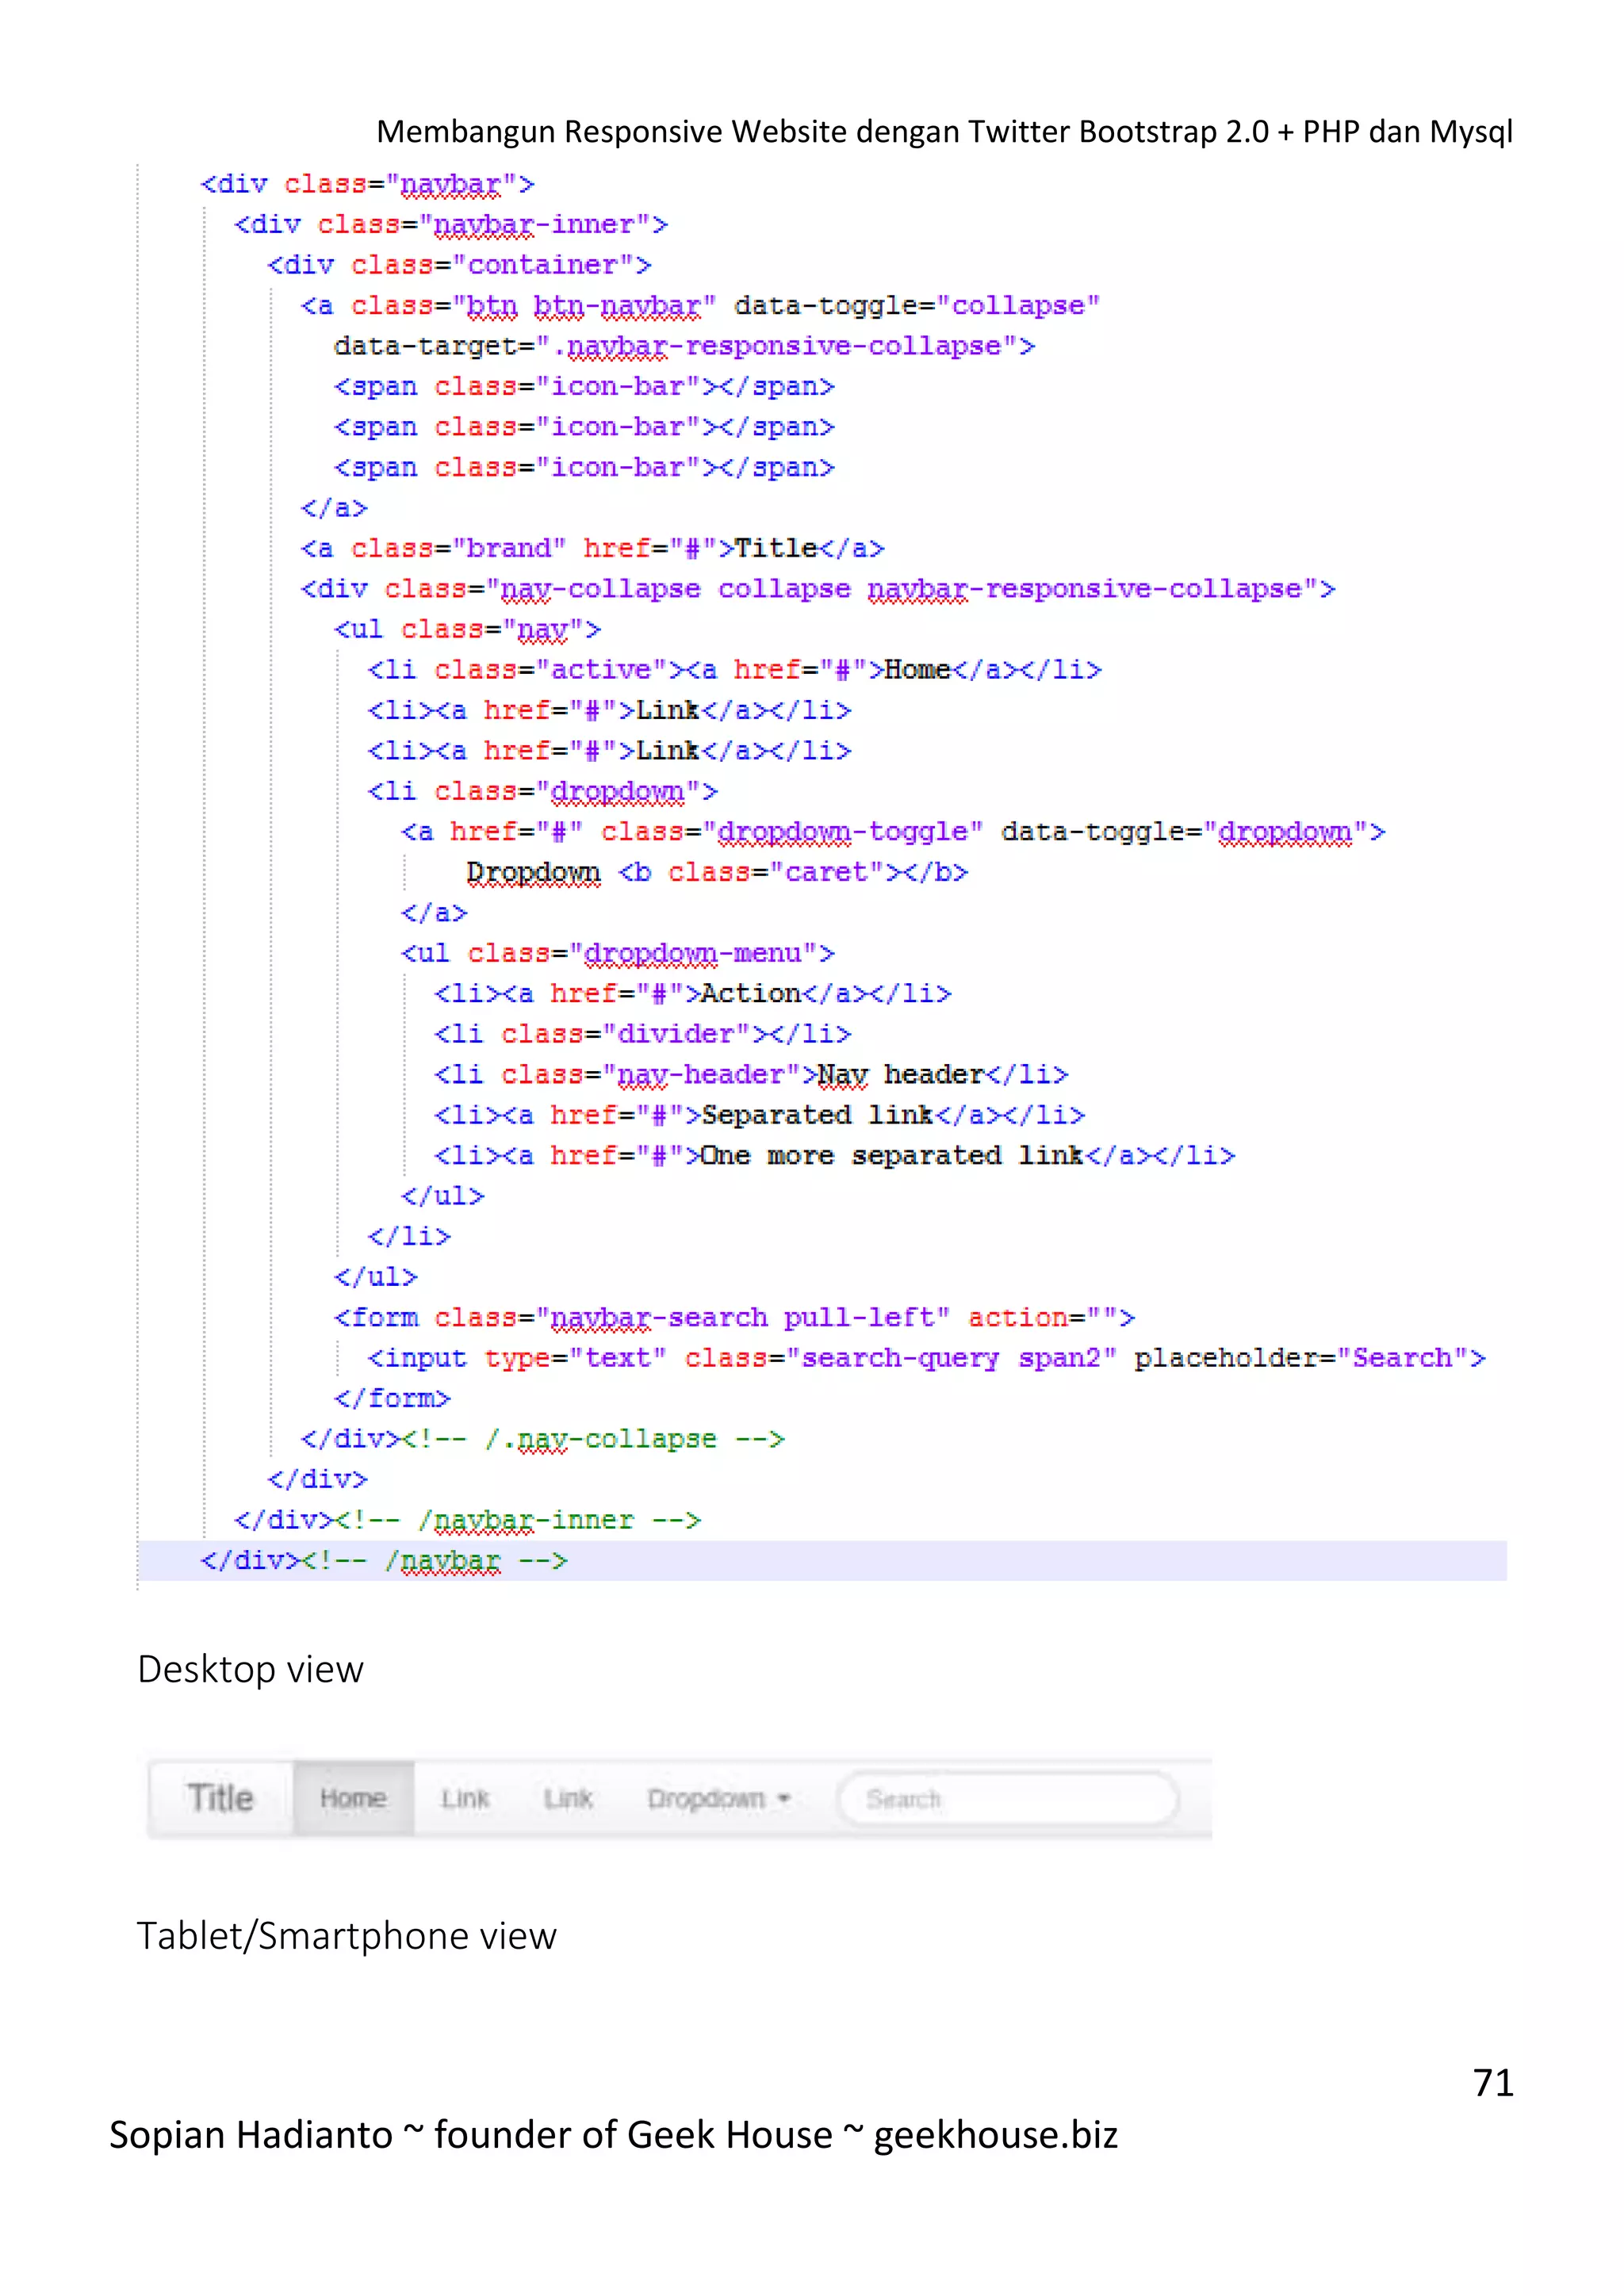The image size is (1624, 2296).
Task: Click page number 71
Action: click(x=1493, y=2083)
